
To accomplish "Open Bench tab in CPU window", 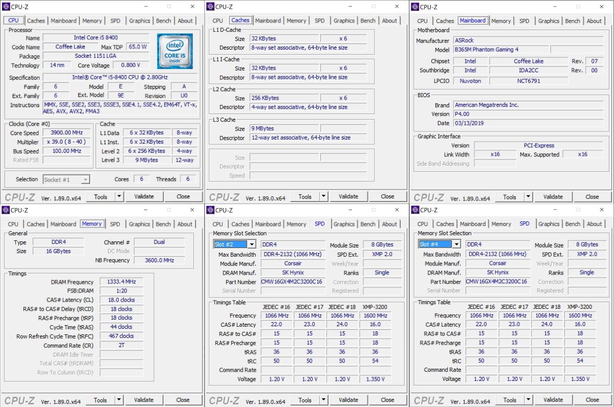I will click(164, 21).
